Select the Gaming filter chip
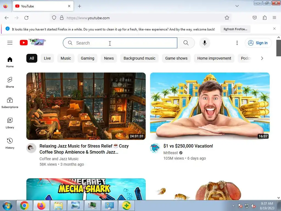This screenshot has height=211, width=281. pos(88,58)
